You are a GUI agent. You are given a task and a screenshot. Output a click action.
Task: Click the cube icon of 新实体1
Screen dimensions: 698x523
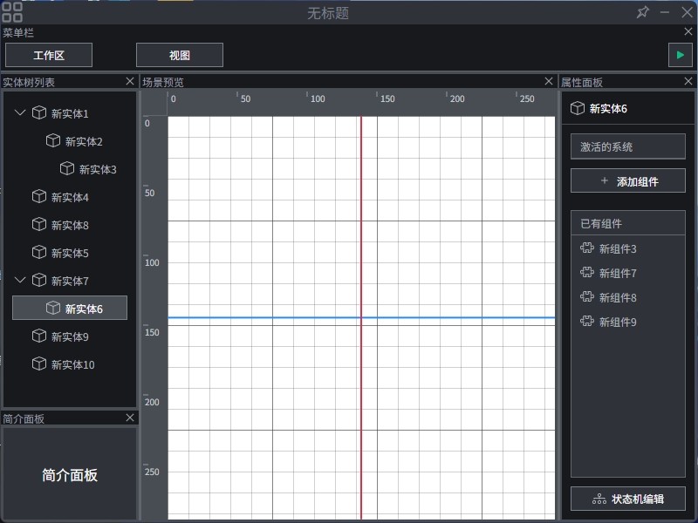tap(39, 113)
